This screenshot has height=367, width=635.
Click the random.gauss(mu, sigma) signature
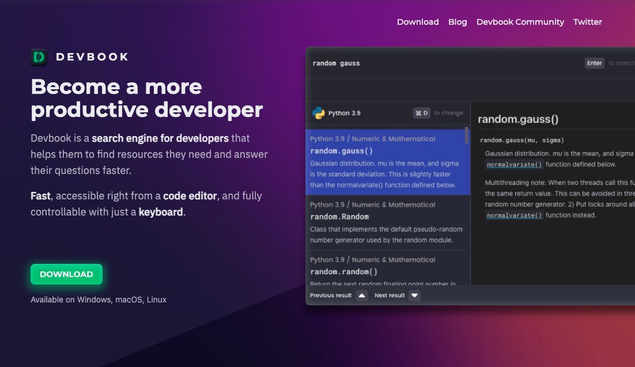pos(521,140)
